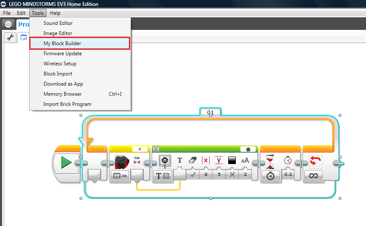Edit the row value 5
Viewport: 366px width, 226px height.
click(x=219, y=175)
